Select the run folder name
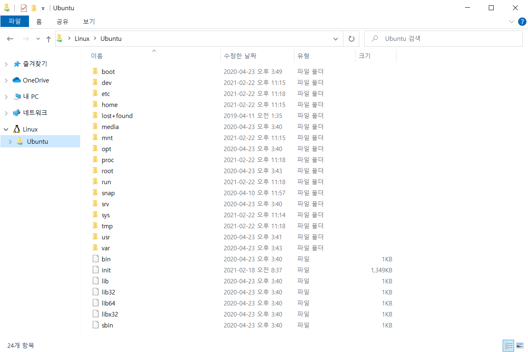 pyautogui.click(x=106, y=182)
